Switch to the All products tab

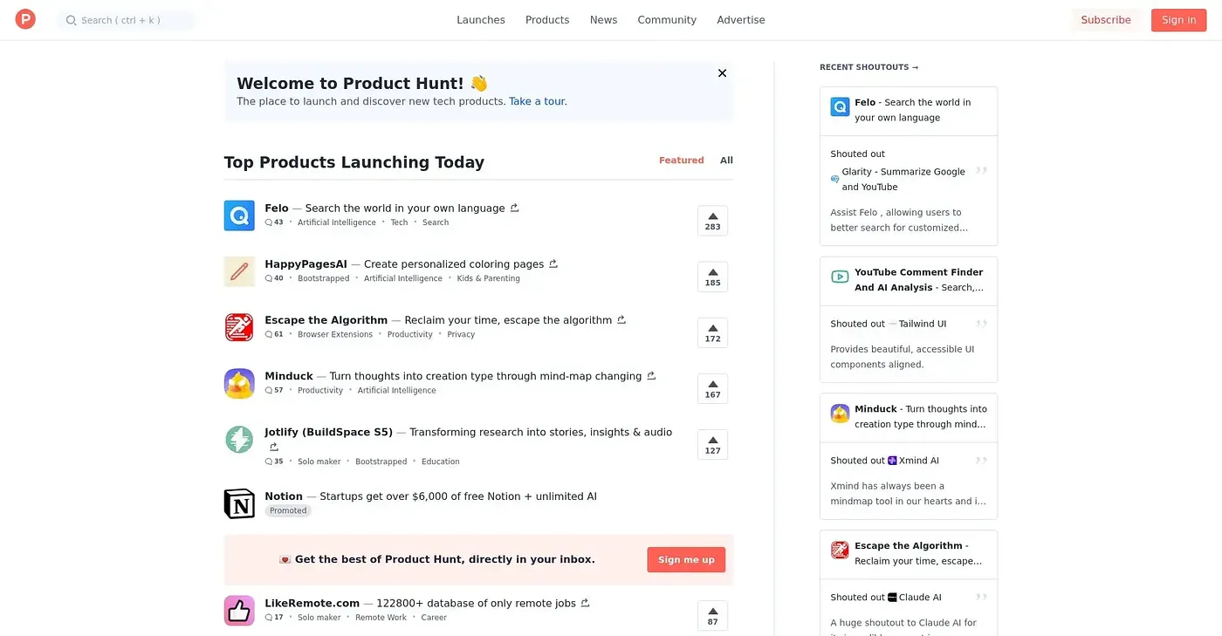[726, 161]
